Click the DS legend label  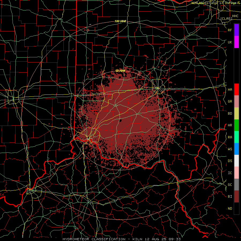(x=230, y=161)
